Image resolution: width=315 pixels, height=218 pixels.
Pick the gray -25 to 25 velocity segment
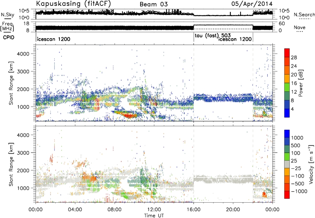[287, 164]
